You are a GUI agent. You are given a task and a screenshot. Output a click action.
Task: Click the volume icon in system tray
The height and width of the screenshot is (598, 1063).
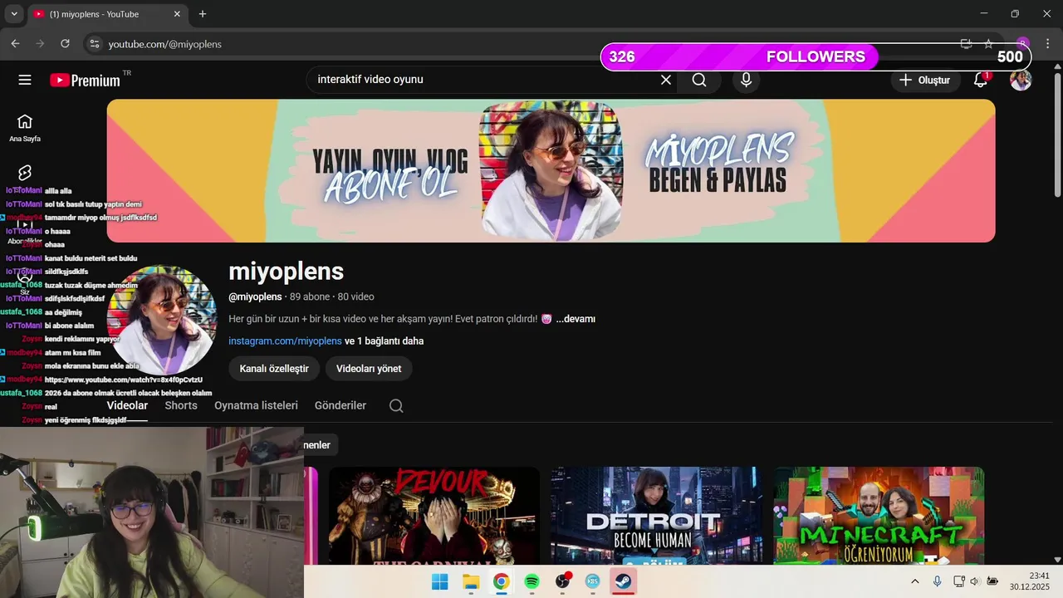point(975,581)
